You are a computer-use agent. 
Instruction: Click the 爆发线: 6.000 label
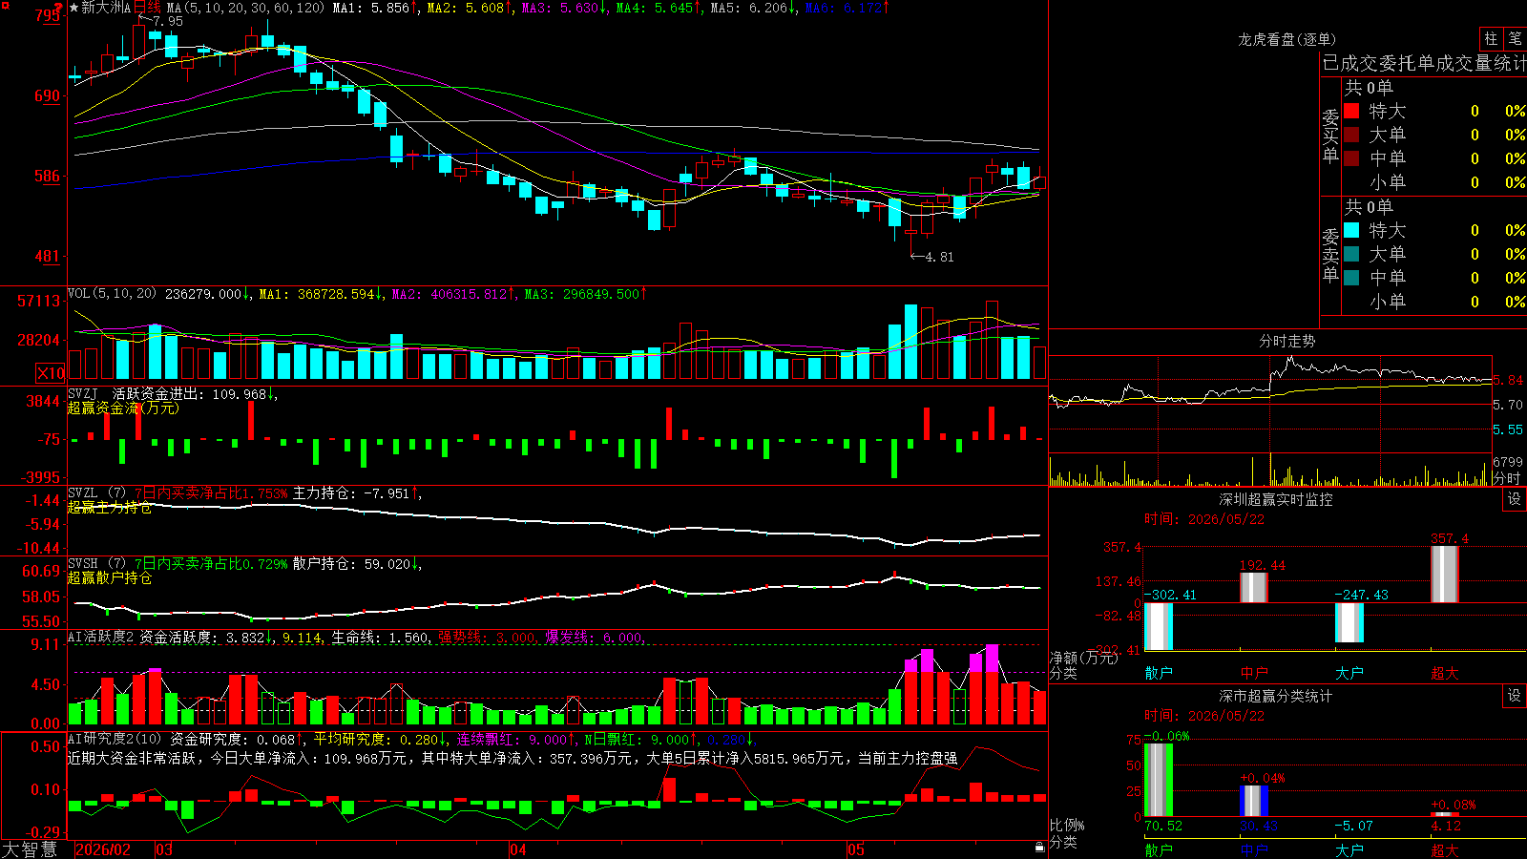pyautogui.click(x=596, y=637)
